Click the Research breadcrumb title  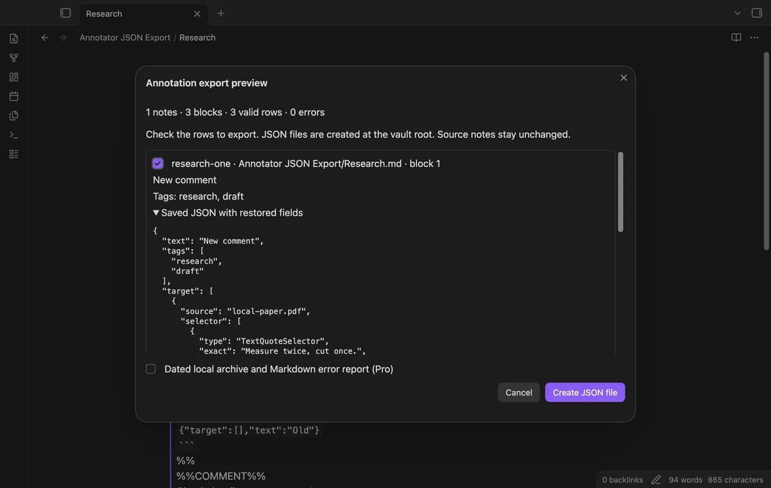[x=197, y=37]
